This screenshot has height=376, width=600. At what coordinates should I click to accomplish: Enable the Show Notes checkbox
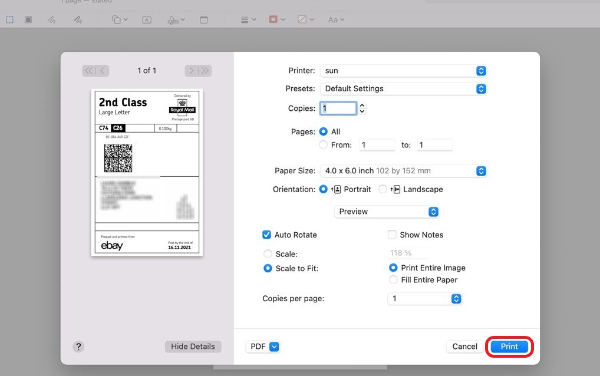pos(392,235)
